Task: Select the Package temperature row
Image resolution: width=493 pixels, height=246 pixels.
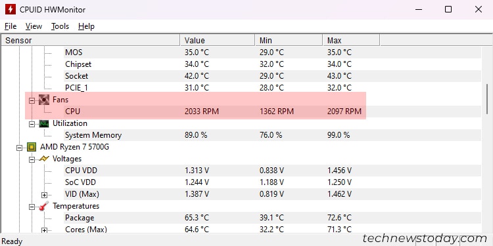Action: point(272,218)
